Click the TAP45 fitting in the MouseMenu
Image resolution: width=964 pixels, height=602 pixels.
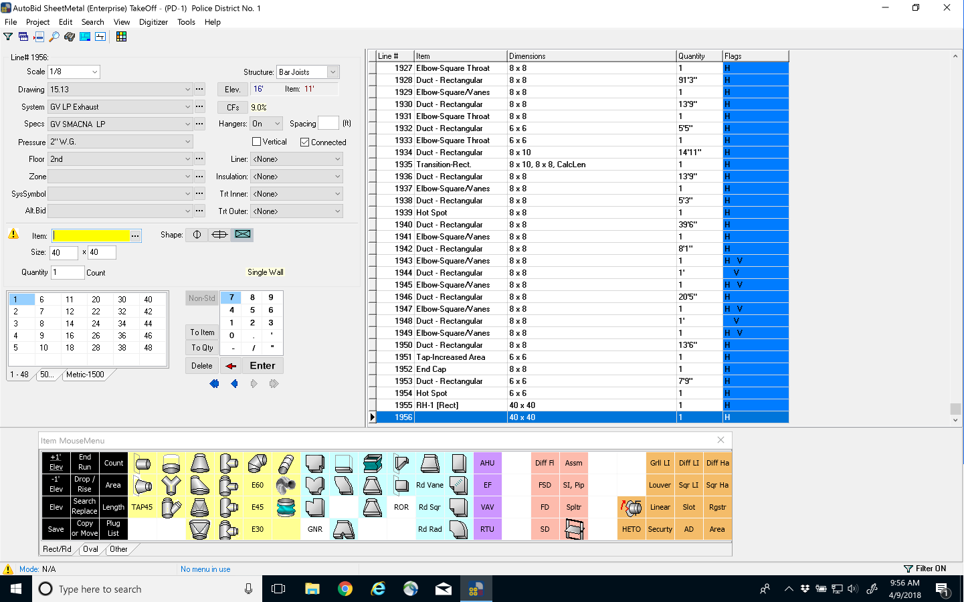tap(141, 506)
